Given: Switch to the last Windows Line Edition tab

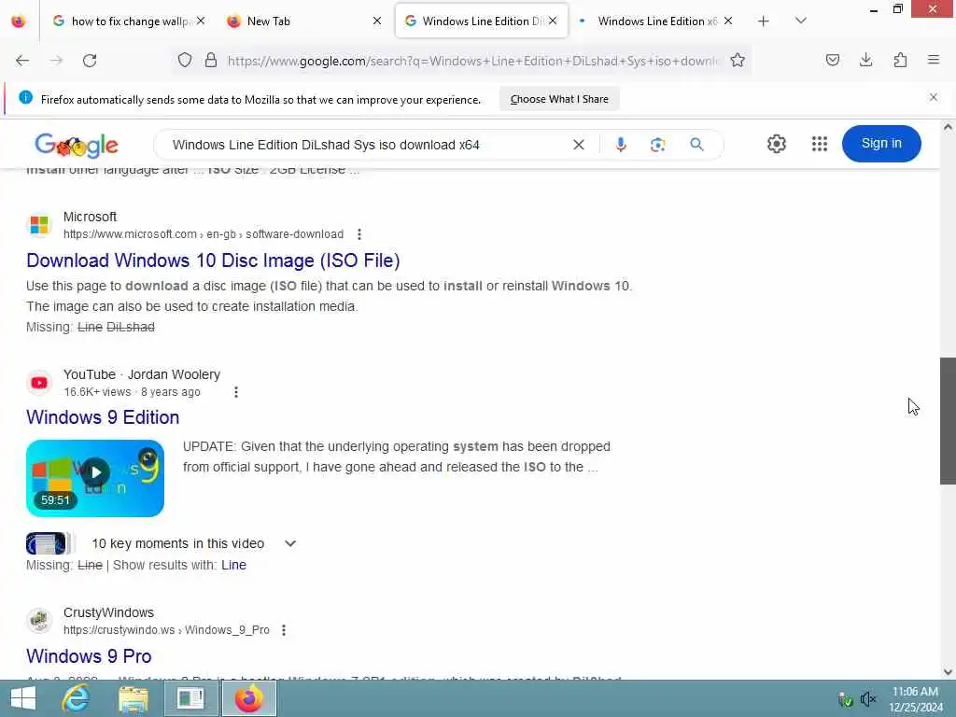Looking at the screenshot, I should [x=656, y=21].
